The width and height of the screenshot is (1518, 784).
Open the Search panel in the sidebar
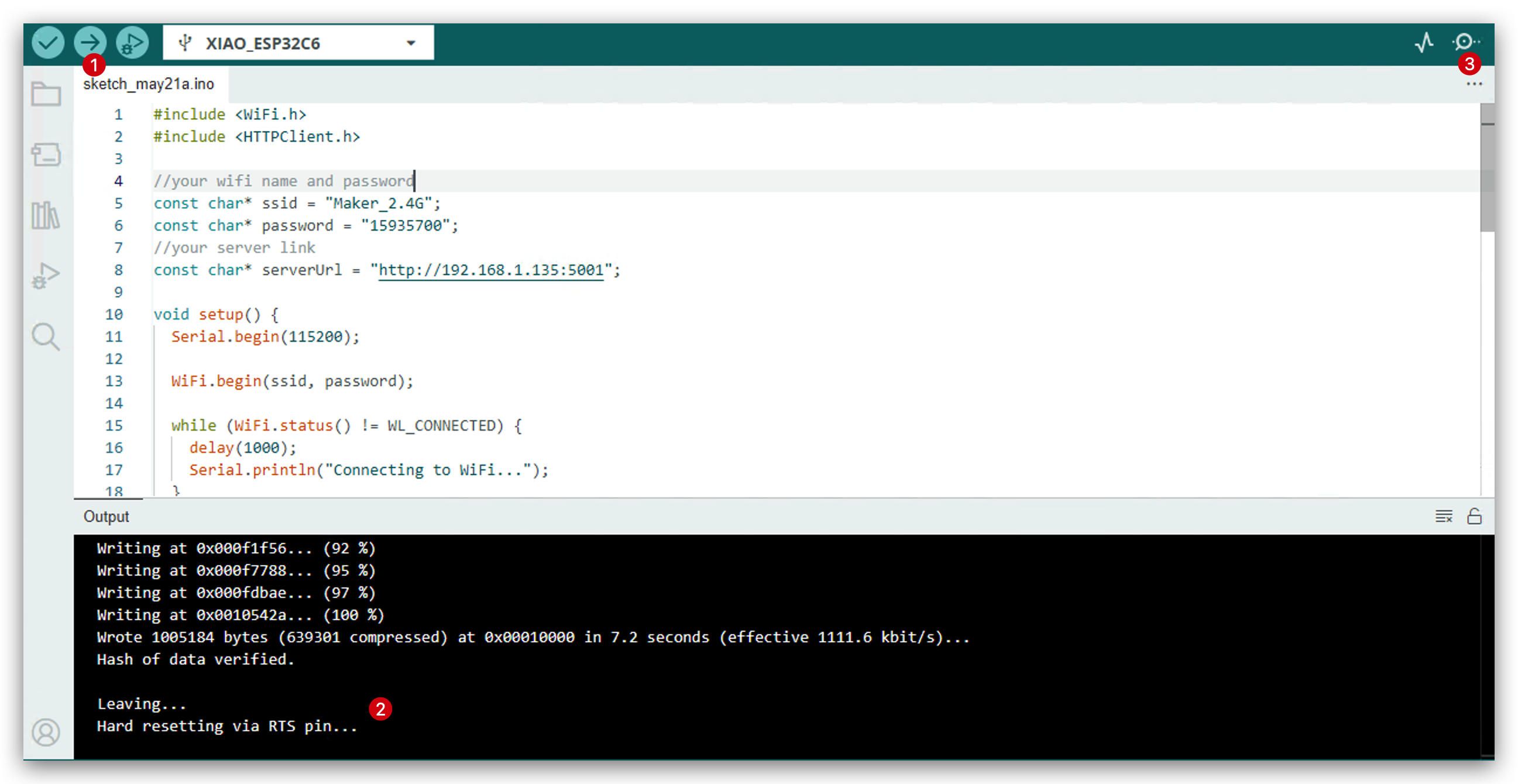tap(46, 337)
